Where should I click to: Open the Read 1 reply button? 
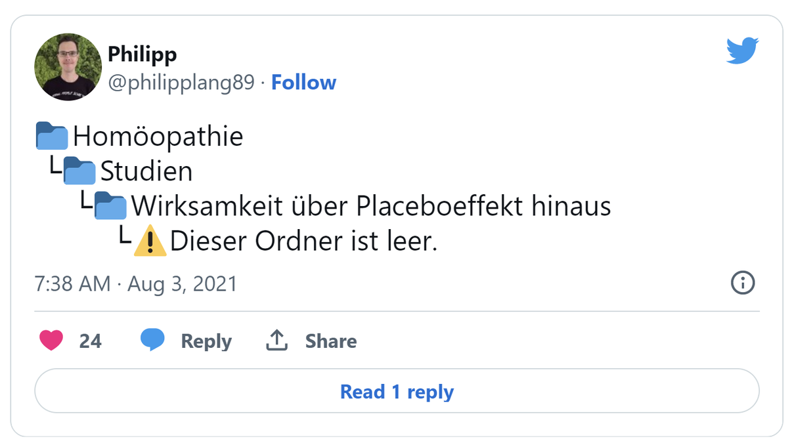pyautogui.click(x=397, y=392)
